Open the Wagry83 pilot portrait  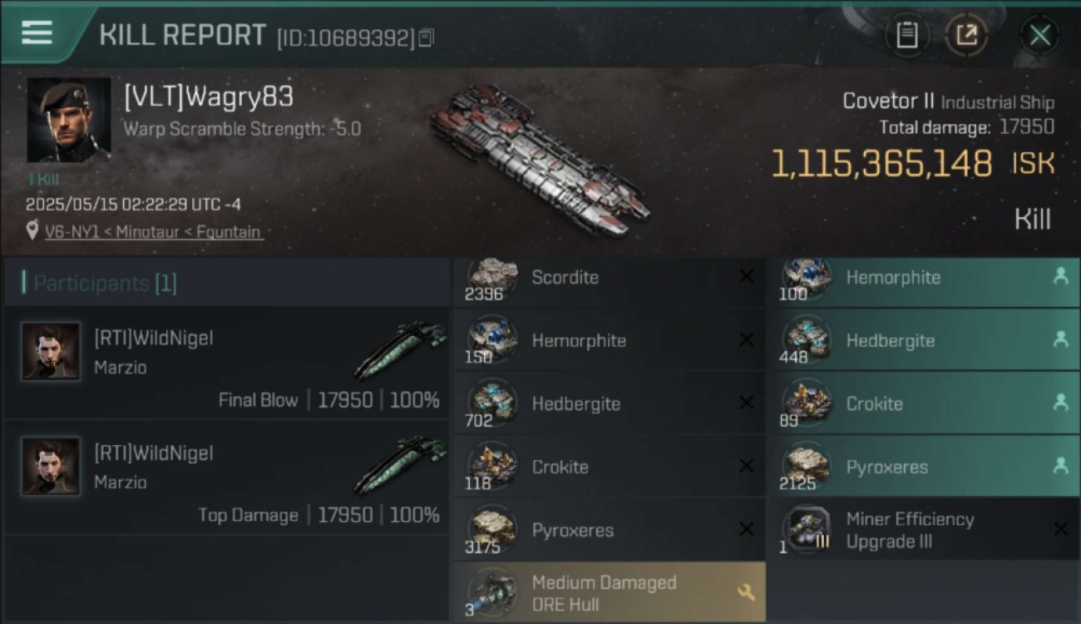click(x=69, y=120)
